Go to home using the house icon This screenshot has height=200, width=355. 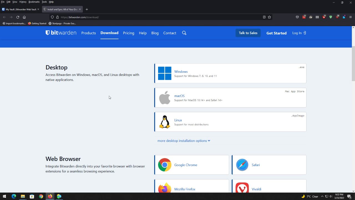click(x=24, y=17)
